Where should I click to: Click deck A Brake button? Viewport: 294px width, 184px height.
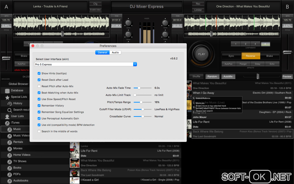(22, 56)
